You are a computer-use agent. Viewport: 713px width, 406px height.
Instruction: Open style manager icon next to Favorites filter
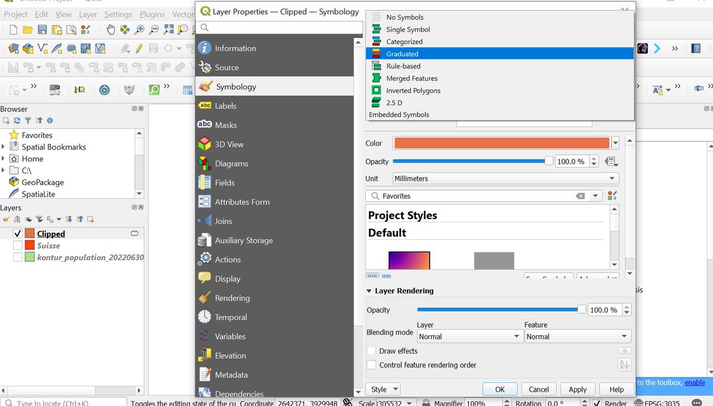(613, 196)
